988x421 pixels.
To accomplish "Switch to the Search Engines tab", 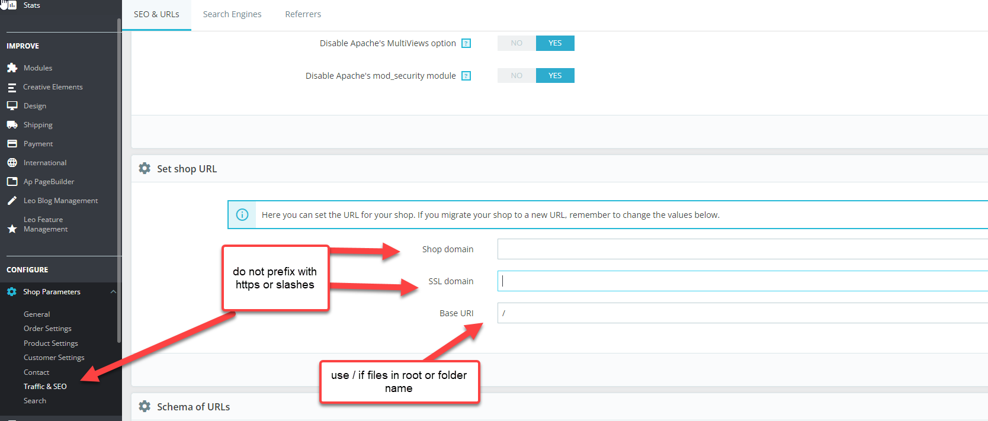I will pos(232,14).
